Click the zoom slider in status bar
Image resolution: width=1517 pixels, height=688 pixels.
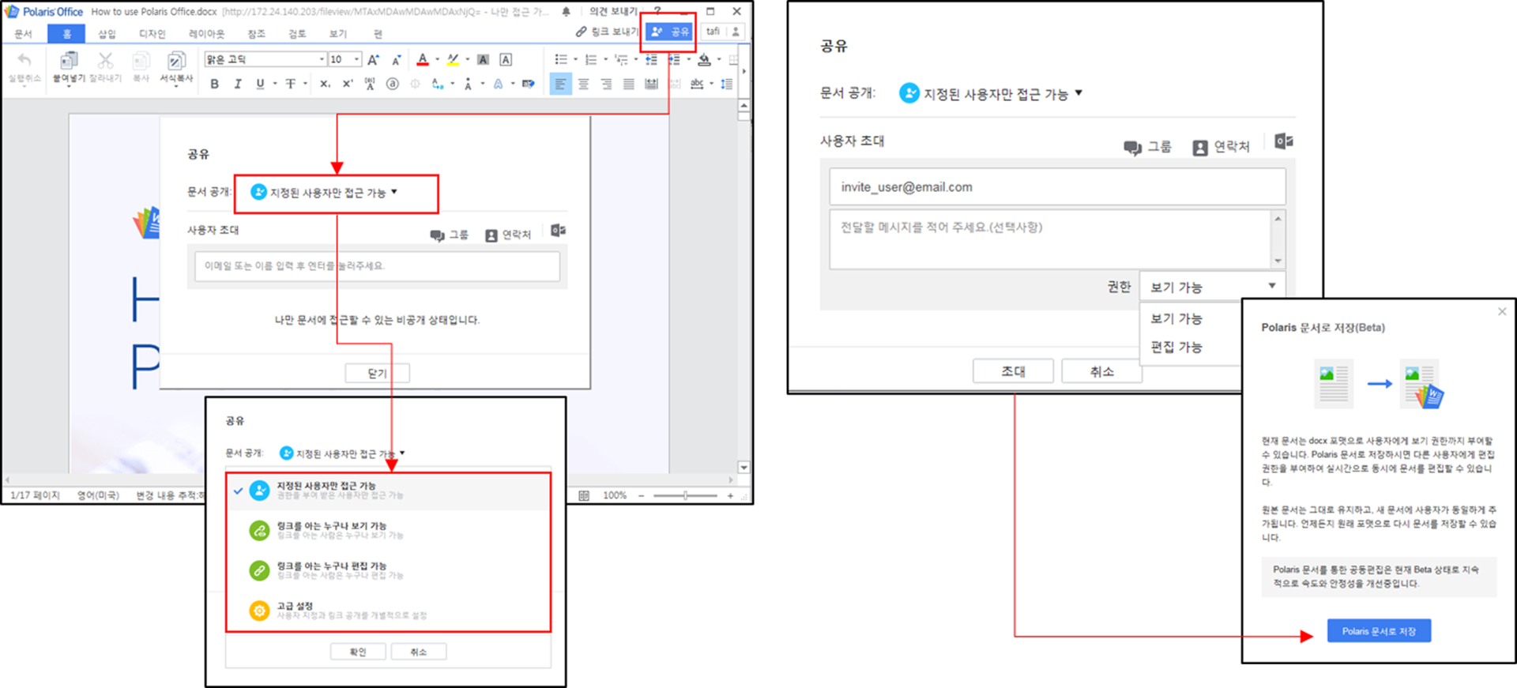click(x=685, y=495)
